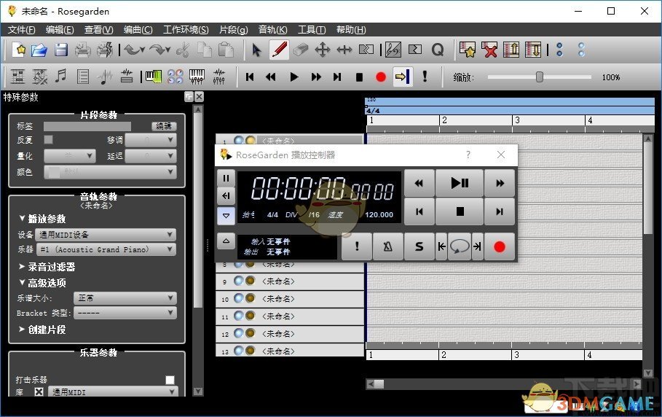
Task: Click the metronome button in transport window
Action: click(388, 246)
